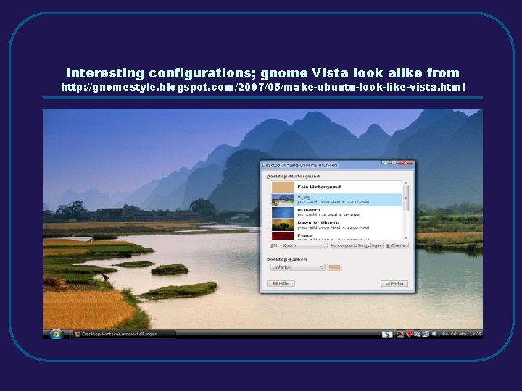Click the red Peace thumbnail
Screen dimensions: 522x391
[x=283, y=236]
